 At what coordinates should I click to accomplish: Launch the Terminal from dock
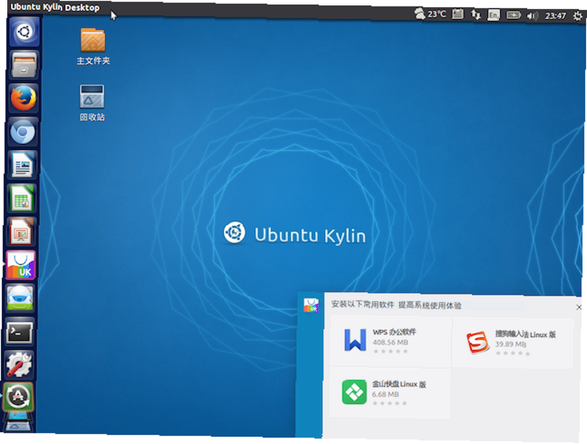20,331
